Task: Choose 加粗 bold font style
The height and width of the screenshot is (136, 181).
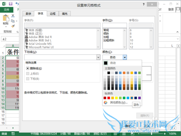Action: point(106,37)
